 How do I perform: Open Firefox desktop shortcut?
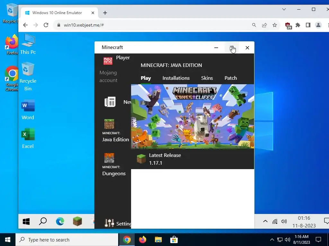pos(12,45)
